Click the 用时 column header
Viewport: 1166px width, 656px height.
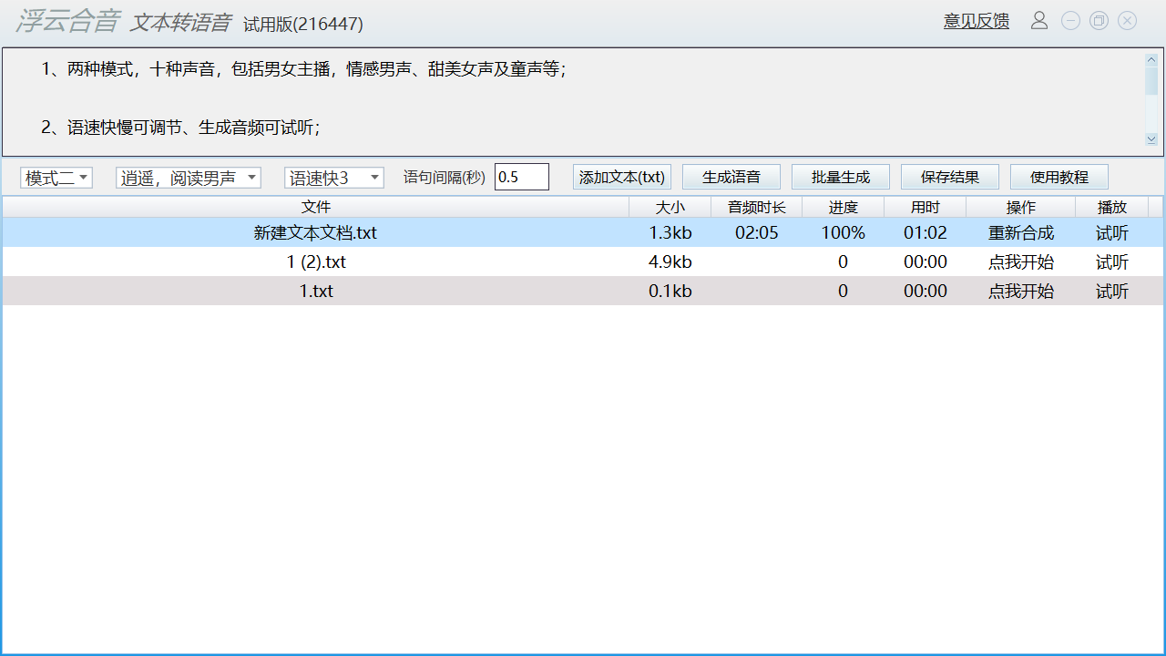pyautogui.click(x=926, y=208)
